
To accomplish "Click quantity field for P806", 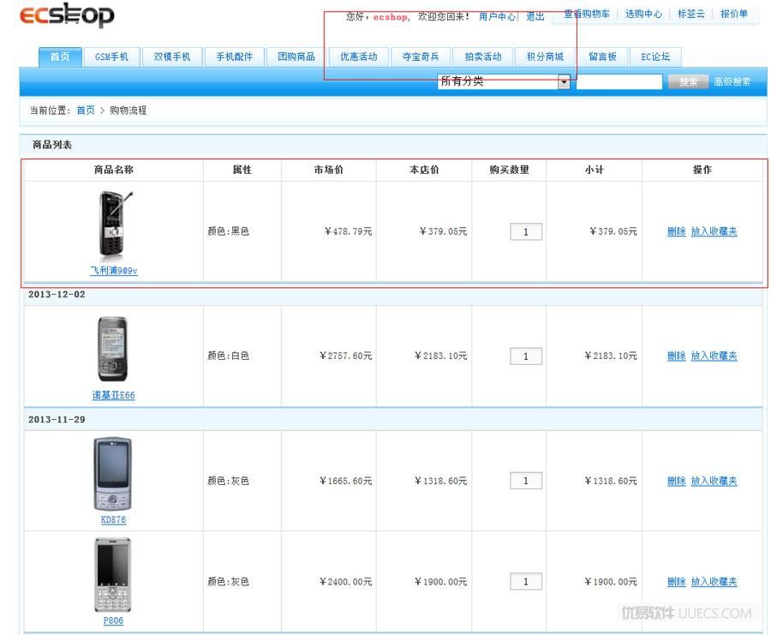I will coord(526,581).
